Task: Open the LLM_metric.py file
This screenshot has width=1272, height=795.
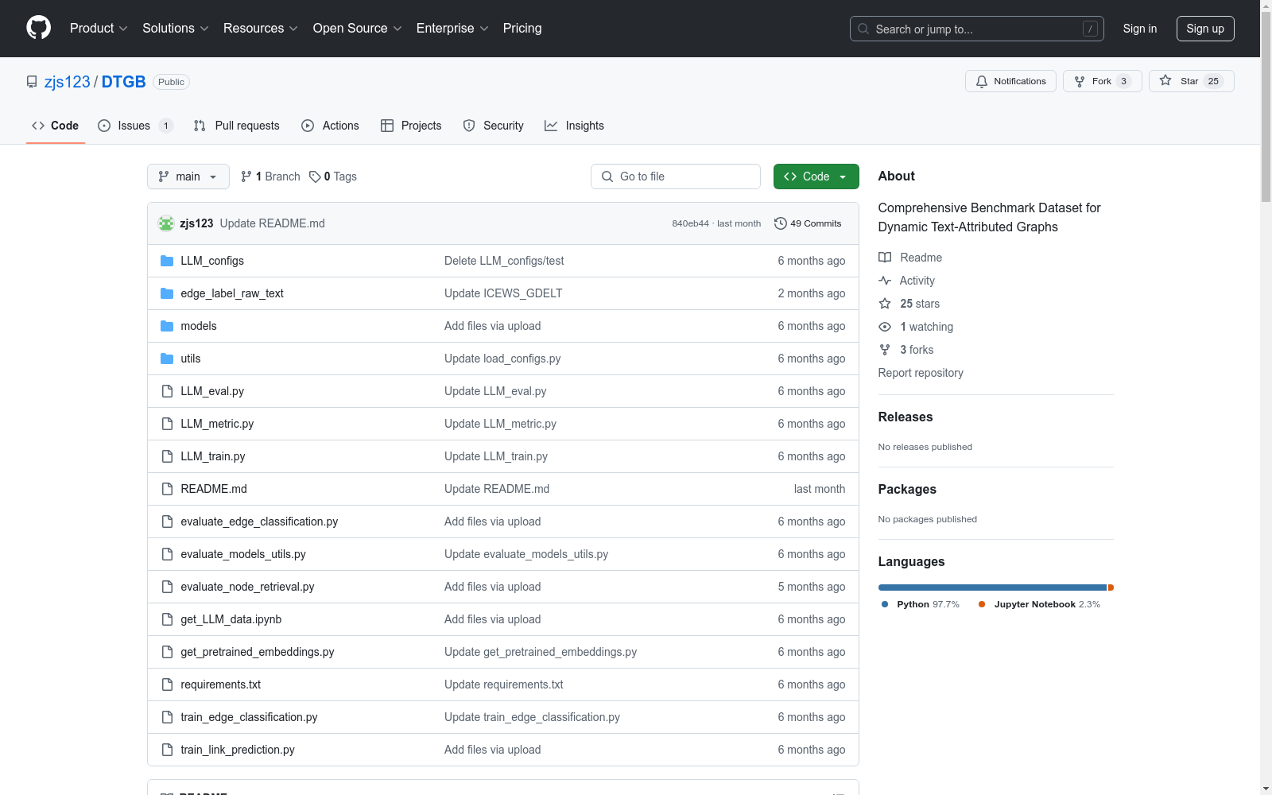Action: click(x=217, y=424)
